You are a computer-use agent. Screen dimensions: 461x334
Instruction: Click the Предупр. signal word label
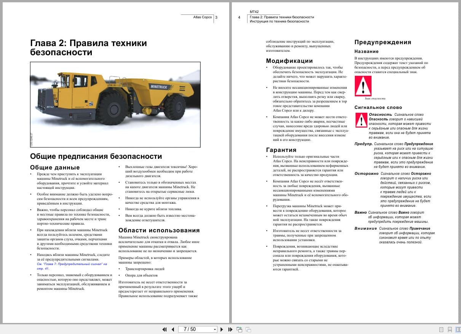(x=364, y=144)
